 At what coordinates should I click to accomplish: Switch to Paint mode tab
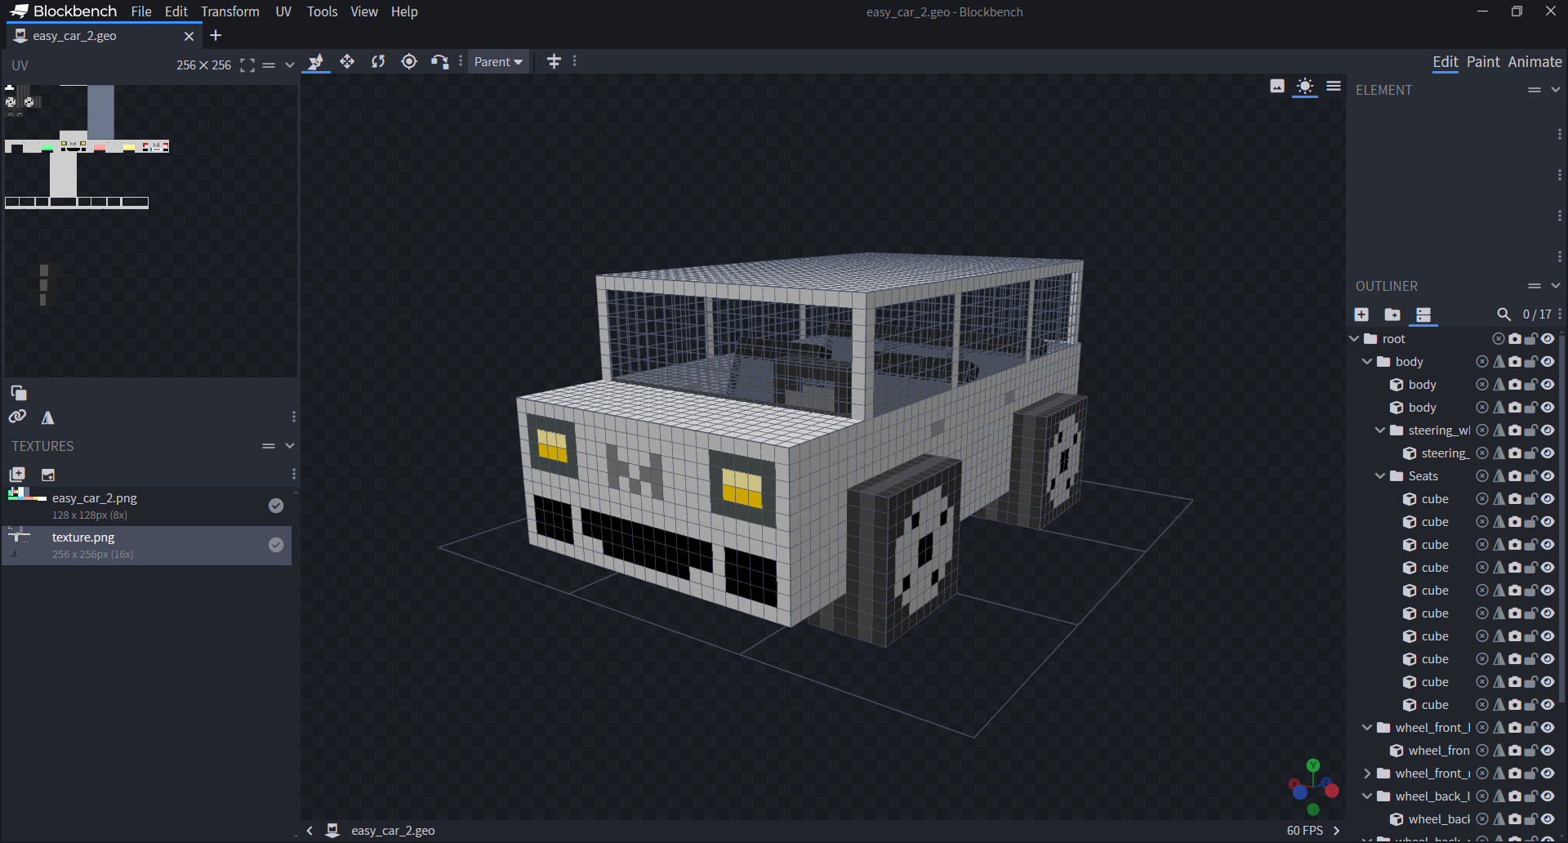(x=1483, y=62)
